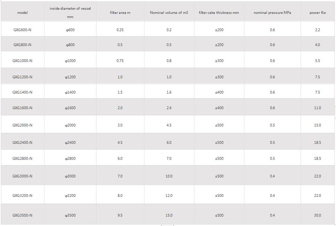This screenshot has height=226, width=336.
Task: Click the GXG800-N model cell
Action: (22, 45)
